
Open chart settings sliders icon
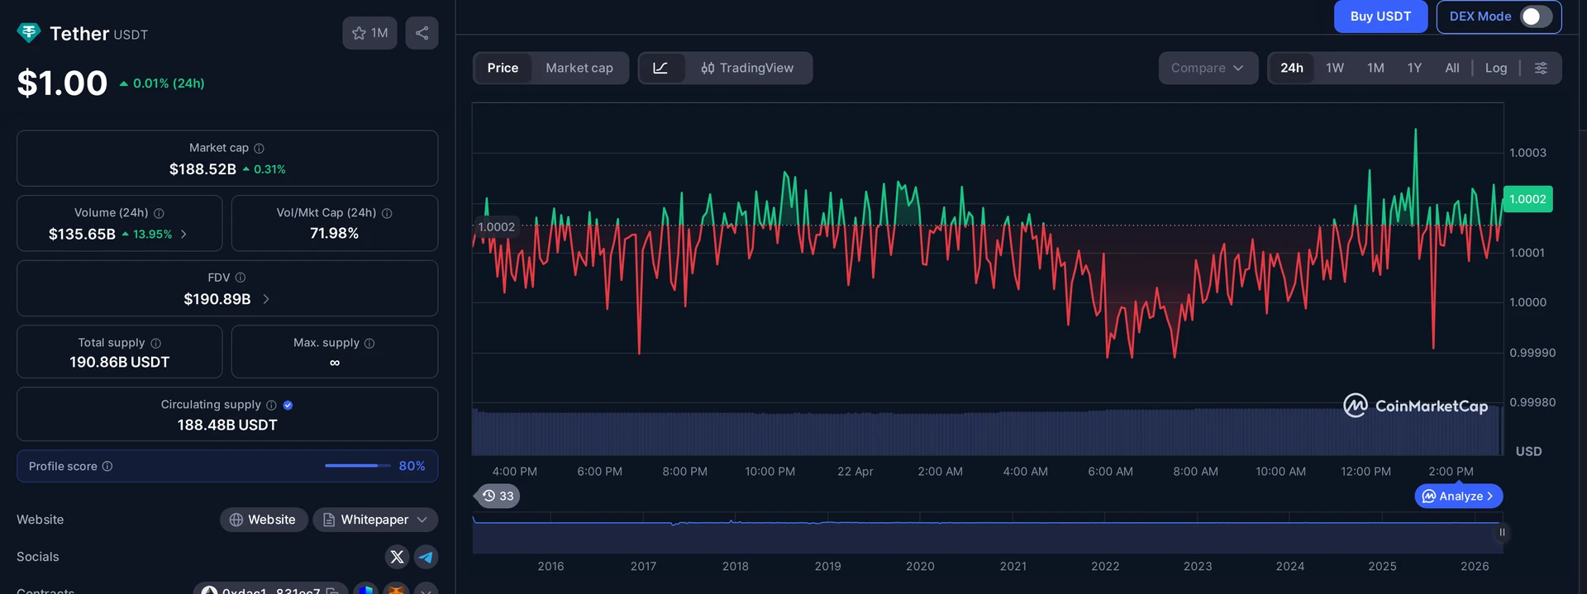coord(1541,68)
